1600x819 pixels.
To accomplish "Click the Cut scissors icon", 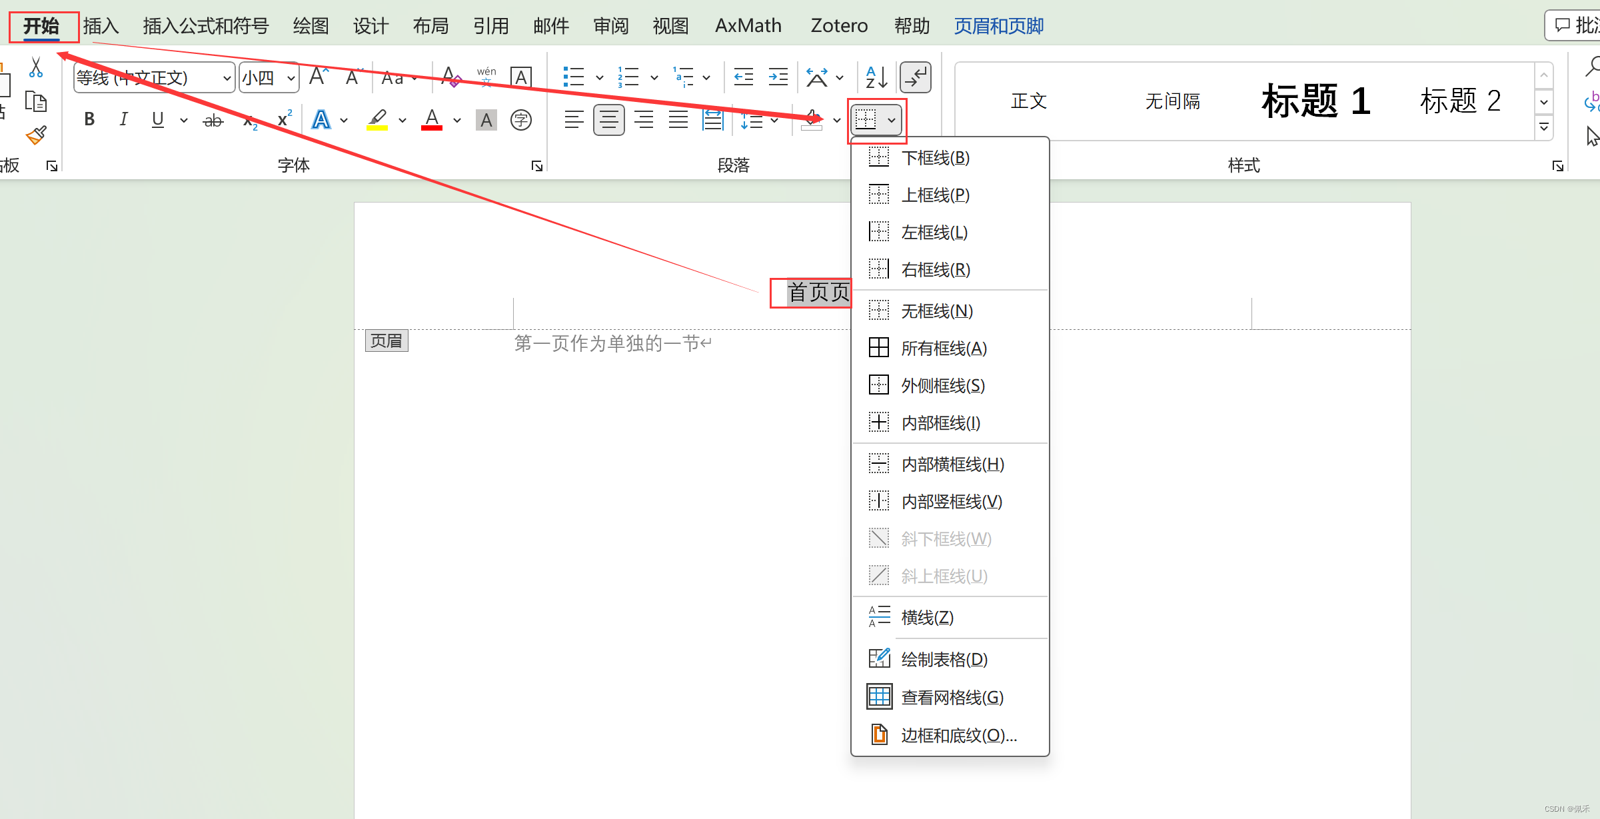I will tap(36, 67).
